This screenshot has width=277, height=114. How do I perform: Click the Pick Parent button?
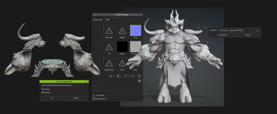click(x=222, y=35)
